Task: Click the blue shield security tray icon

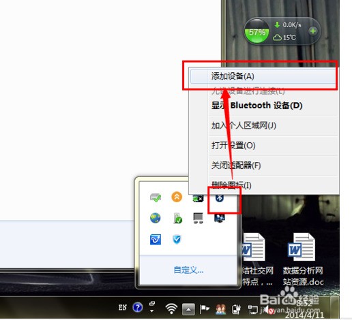Action: [x=177, y=240]
